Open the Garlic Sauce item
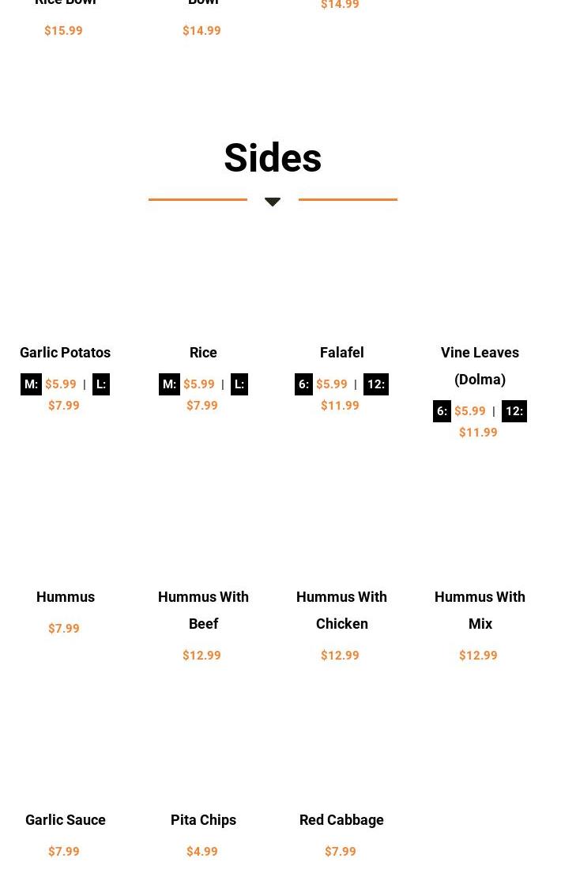This screenshot has height=881, width=561. [x=66, y=820]
